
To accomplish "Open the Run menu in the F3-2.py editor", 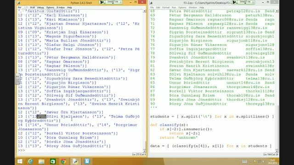I will pyautogui.click(x=174, y=7).
